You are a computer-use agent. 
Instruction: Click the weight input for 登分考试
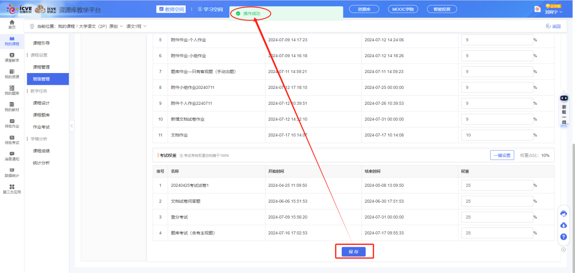click(497, 217)
